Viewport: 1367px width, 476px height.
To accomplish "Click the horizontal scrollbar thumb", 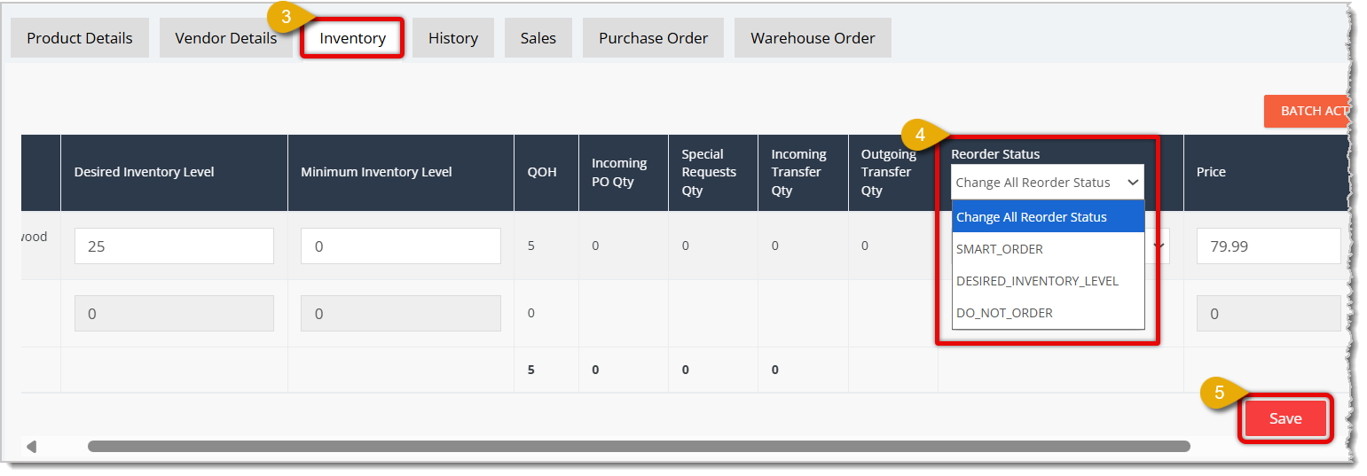I will 639,446.
